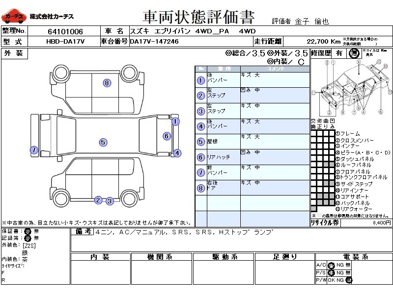Click the odometer stamp icon beside 修復歴
393x294 pixels.
pyautogui.click(x=353, y=54)
